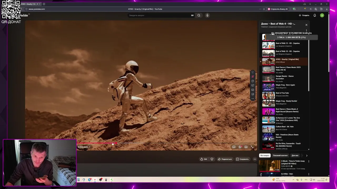This screenshot has width=337, height=189.
Task: Click the search magnifier button
Action: (199, 15)
